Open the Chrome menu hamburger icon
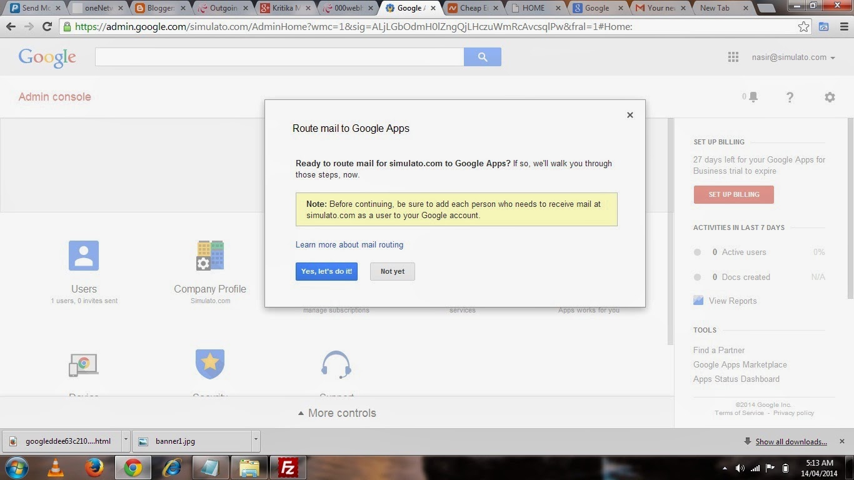This screenshot has height=480, width=854. tap(843, 27)
